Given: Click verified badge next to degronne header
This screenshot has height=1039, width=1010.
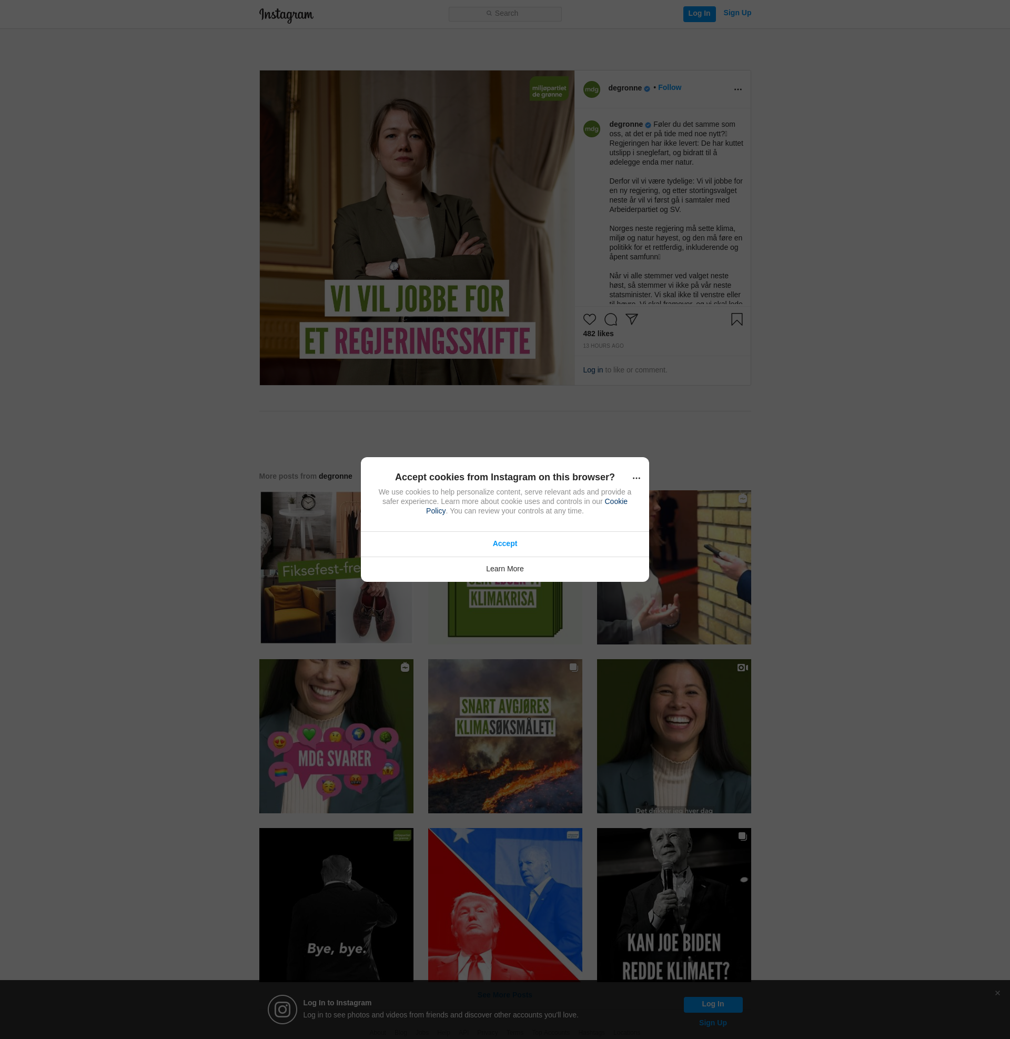Looking at the screenshot, I should [x=647, y=88].
